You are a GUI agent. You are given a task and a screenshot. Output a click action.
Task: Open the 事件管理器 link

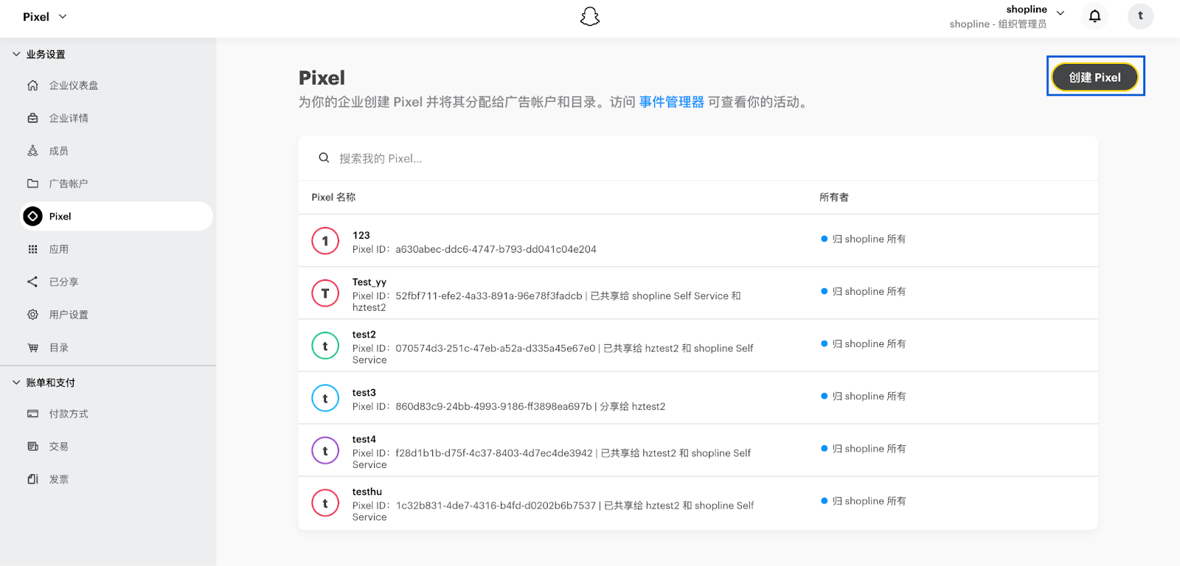671,102
